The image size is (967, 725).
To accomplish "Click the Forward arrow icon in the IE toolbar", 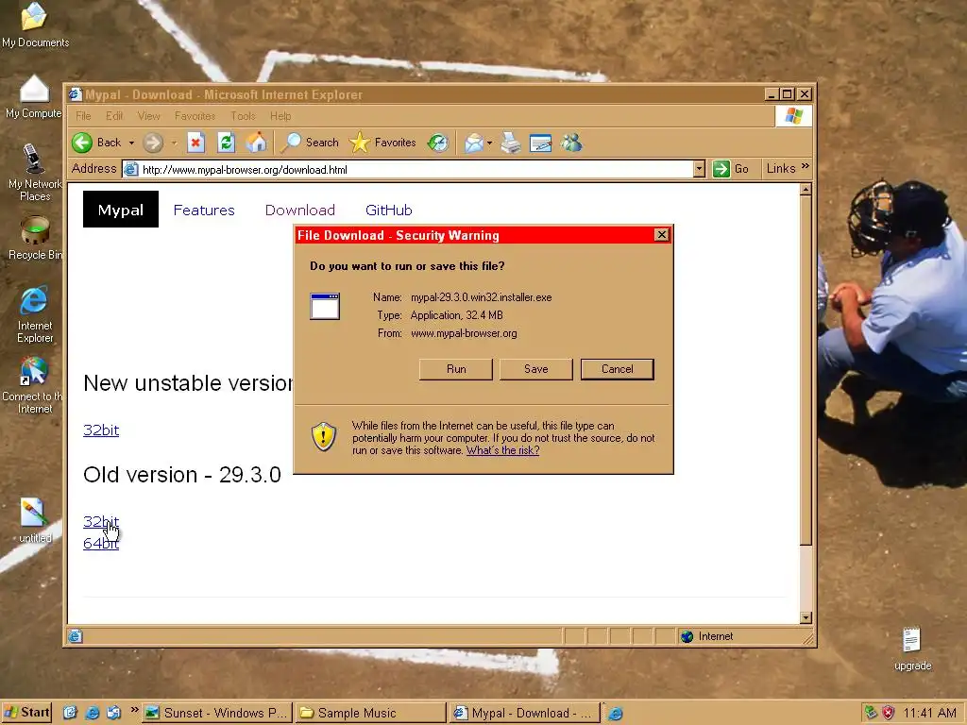I will [153, 143].
